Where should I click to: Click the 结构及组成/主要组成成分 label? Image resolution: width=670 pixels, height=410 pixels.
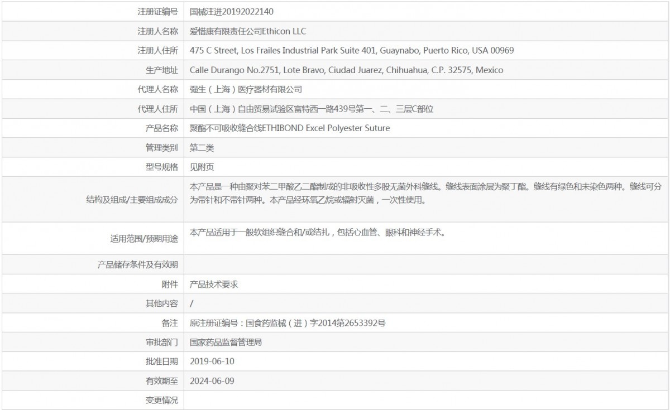click(132, 200)
